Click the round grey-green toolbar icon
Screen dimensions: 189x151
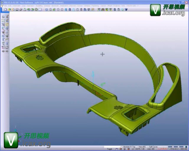pos(36,9)
